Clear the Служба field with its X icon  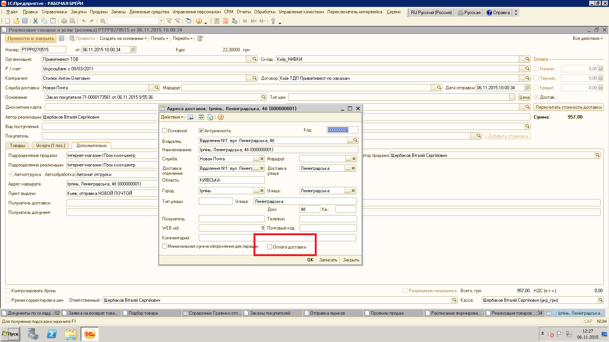[262, 159]
